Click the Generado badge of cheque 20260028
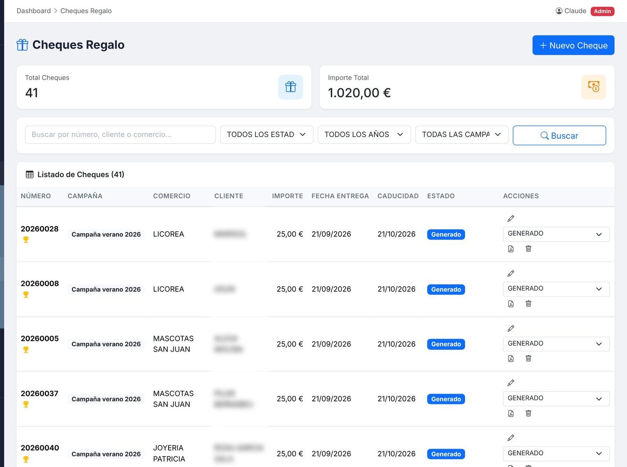The width and height of the screenshot is (627, 467). click(446, 235)
